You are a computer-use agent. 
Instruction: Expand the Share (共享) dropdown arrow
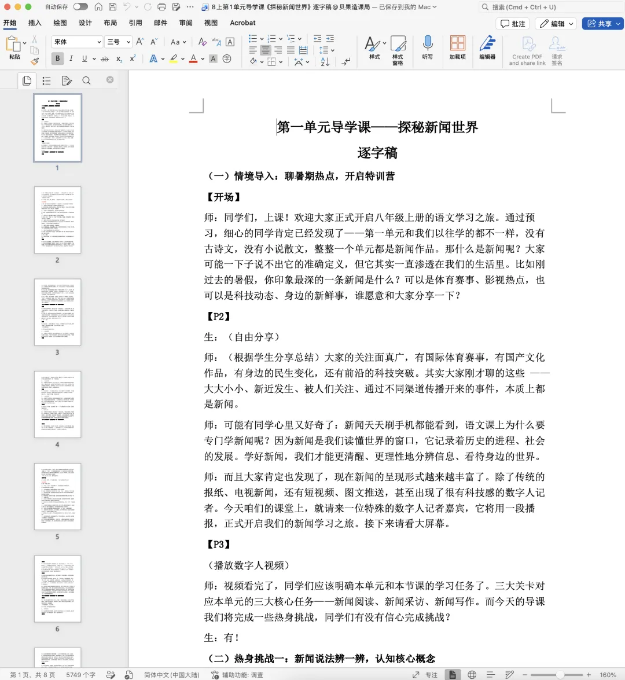[618, 24]
